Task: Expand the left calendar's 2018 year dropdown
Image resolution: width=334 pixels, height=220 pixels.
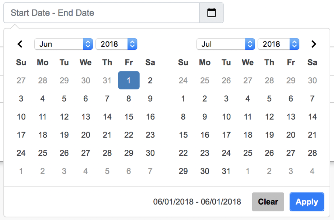Action: coord(116,44)
